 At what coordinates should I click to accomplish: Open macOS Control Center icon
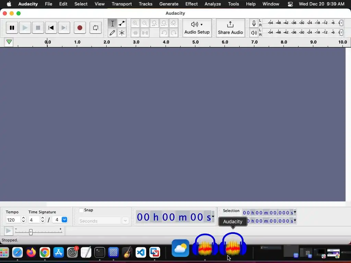(290, 4)
